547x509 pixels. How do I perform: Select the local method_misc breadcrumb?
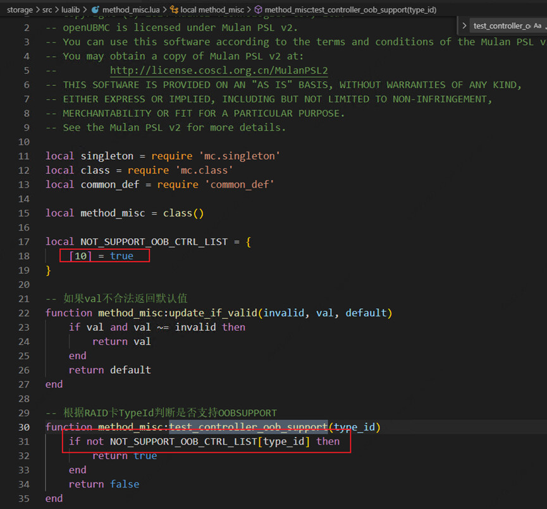tap(212, 10)
